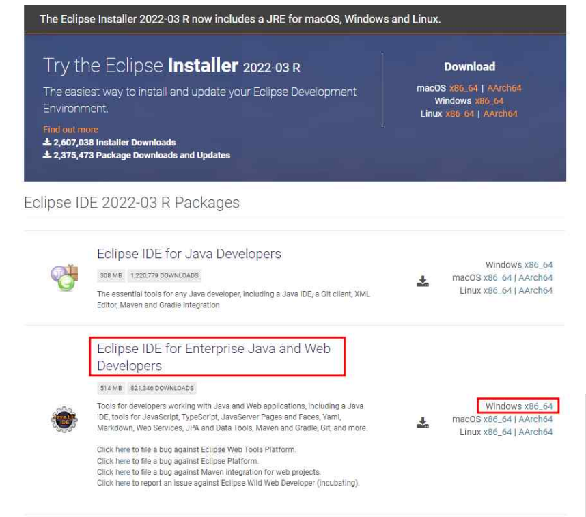586x517 pixels.
Task: Select macOS x86_64 for Enterprise Java package
Action: [x=497, y=419]
